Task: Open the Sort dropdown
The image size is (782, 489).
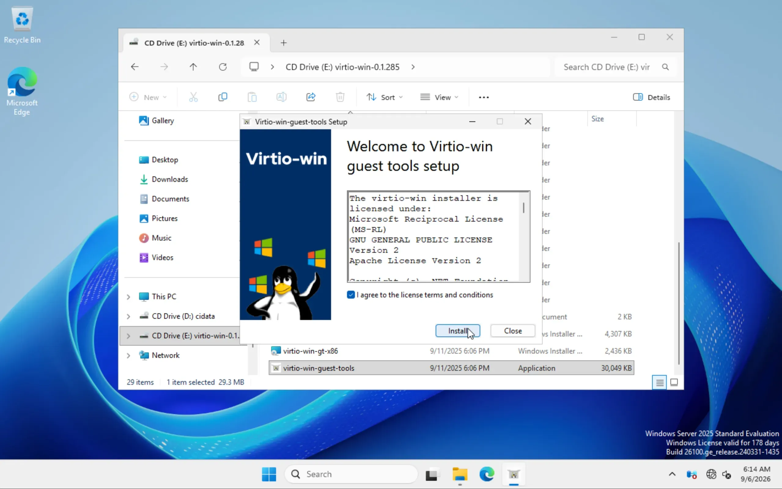Action: click(x=385, y=97)
